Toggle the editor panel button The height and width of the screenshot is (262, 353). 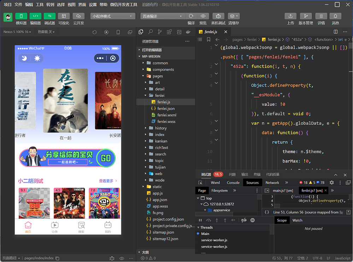35,16
